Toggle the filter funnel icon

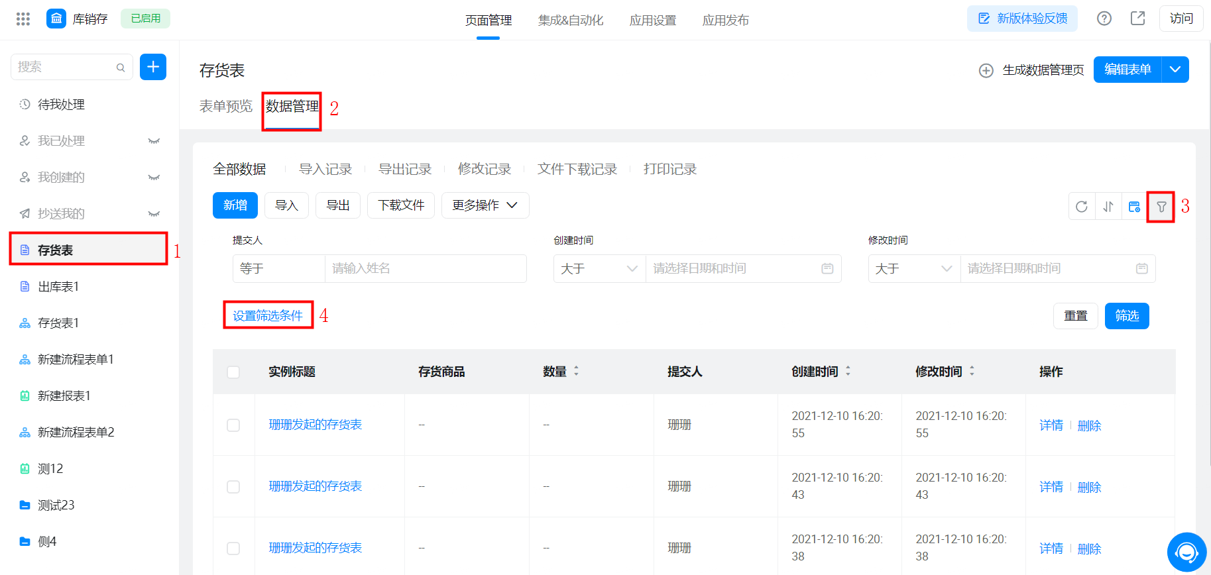point(1161,207)
